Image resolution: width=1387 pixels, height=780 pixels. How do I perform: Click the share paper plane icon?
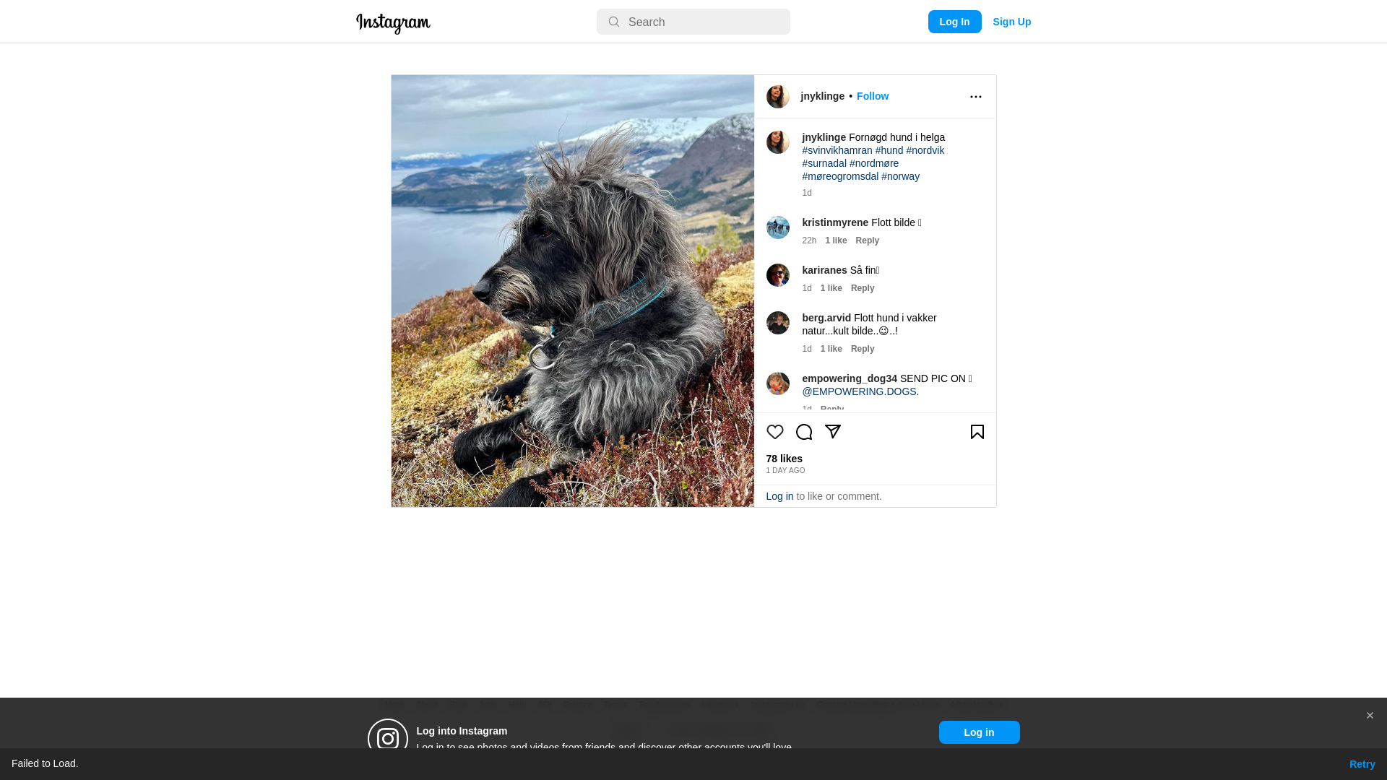(x=832, y=431)
